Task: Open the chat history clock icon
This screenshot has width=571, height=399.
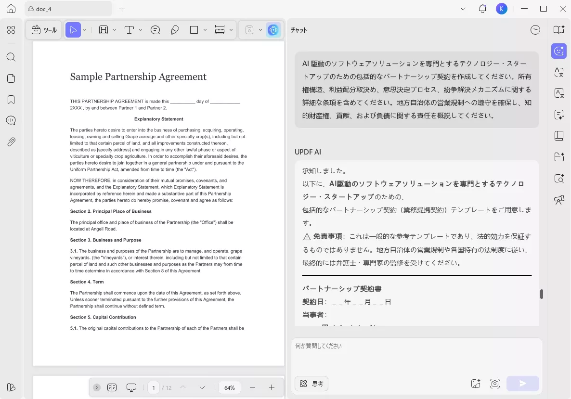Action: coord(535,30)
